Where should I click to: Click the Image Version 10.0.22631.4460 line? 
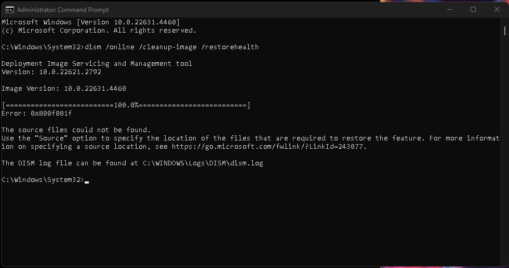point(64,89)
